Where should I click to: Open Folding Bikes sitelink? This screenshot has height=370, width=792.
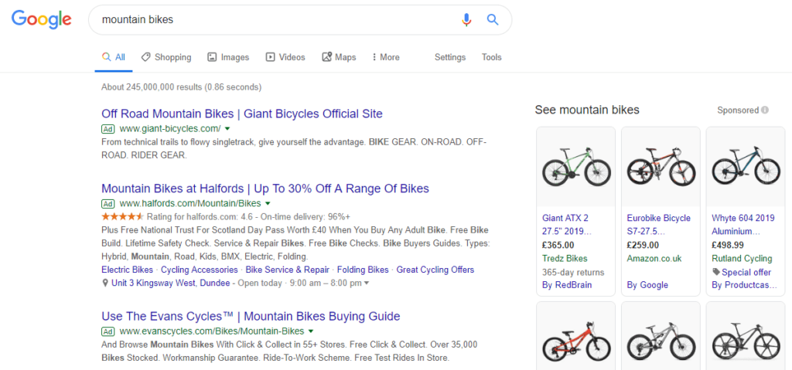[x=363, y=270]
